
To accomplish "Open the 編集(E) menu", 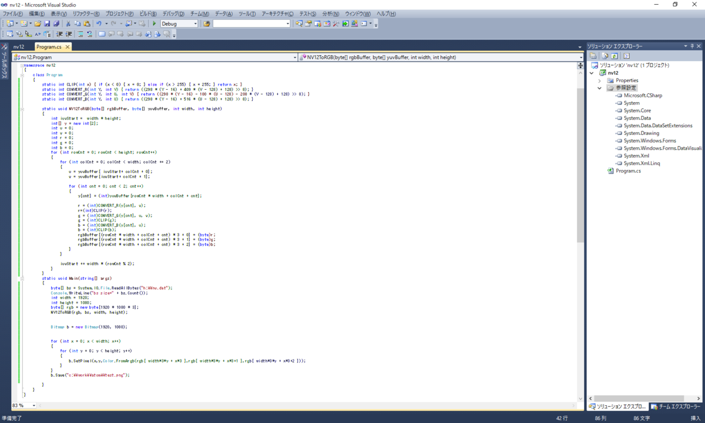I will (38, 13).
